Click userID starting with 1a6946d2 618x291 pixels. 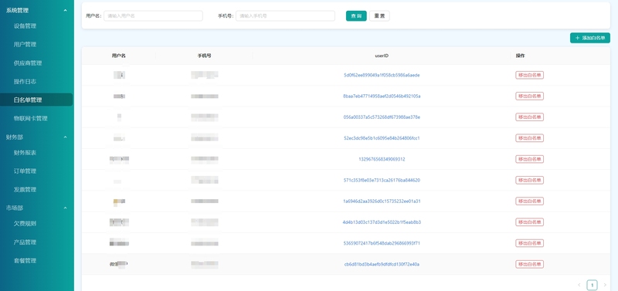[x=382, y=201]
